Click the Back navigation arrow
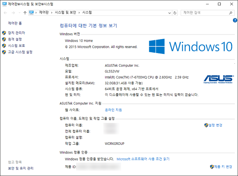 [5, 13]
